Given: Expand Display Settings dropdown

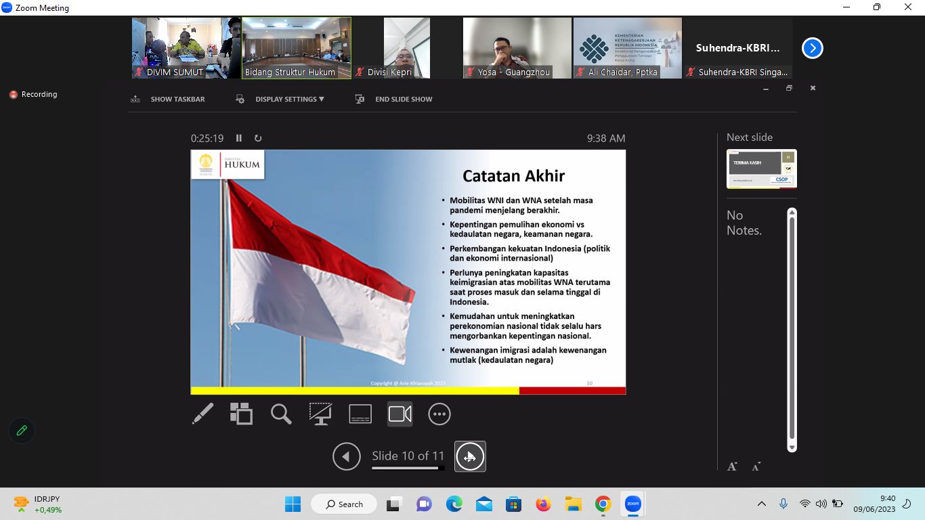Looking at the screenshot, I should point(289,99).
